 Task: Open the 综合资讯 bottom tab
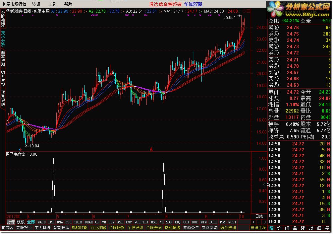point(228,228)
